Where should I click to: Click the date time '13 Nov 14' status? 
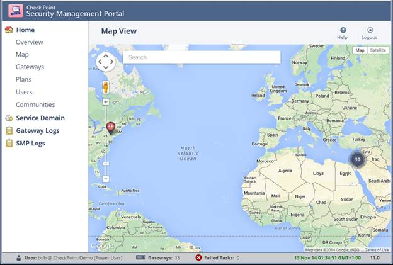tap(327, 257)
